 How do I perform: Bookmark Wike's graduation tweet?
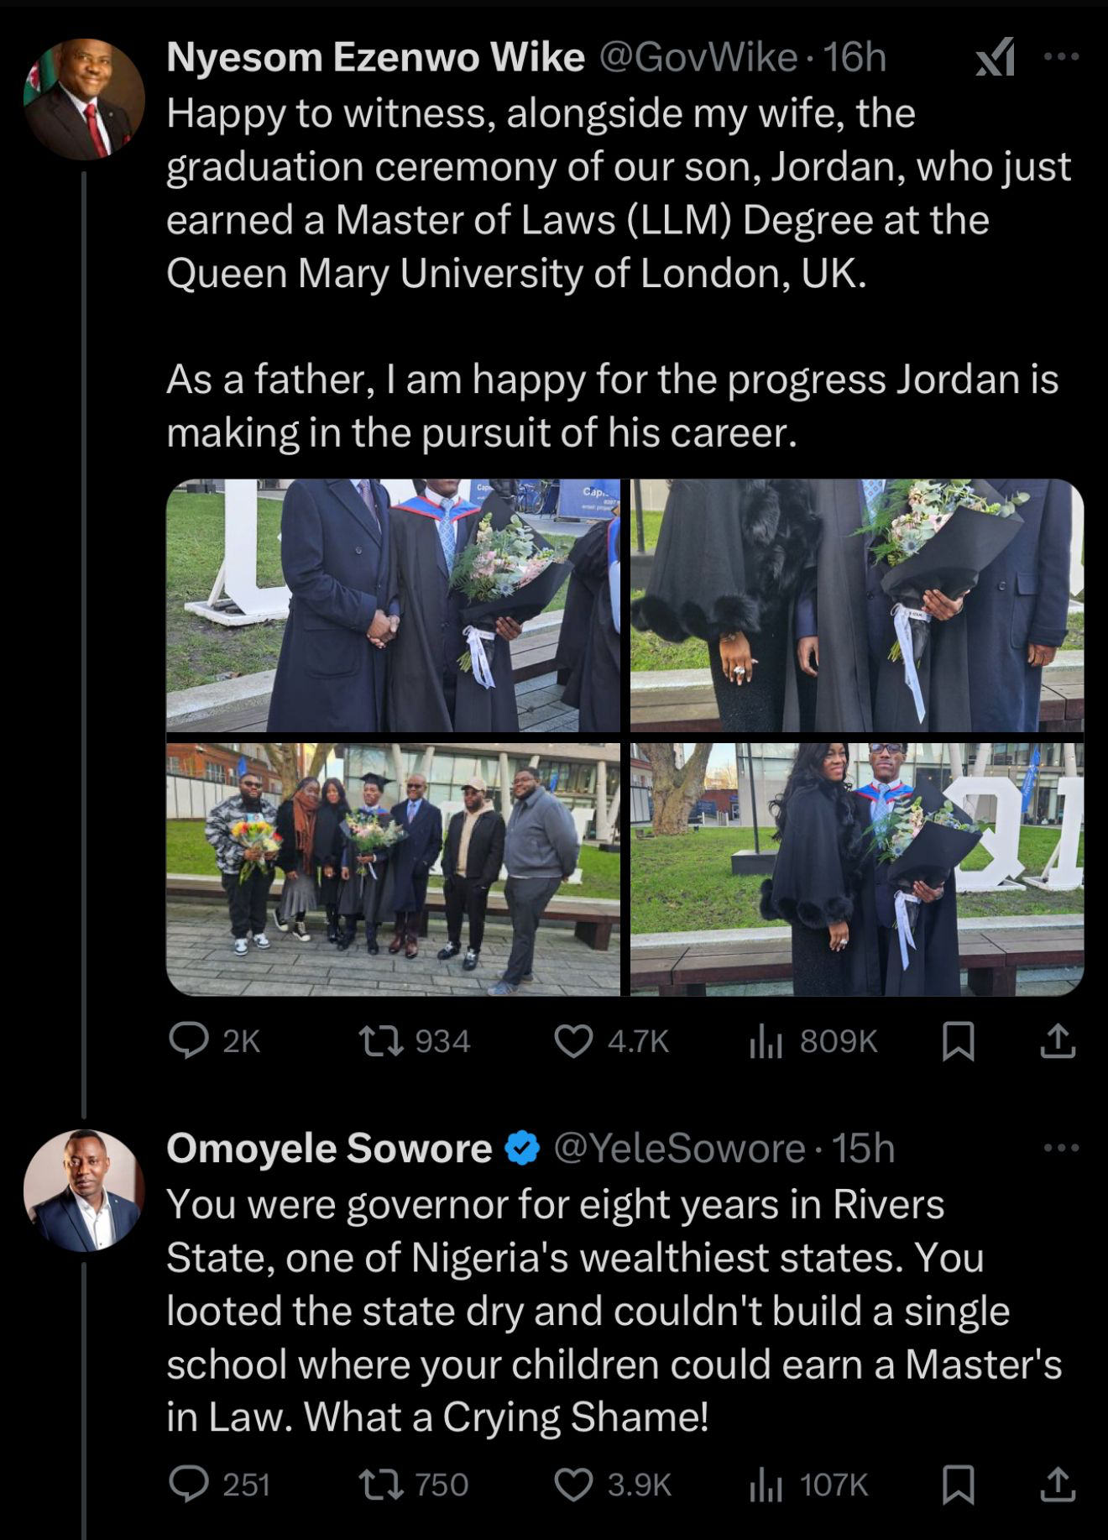click(x=958, y=1041)
